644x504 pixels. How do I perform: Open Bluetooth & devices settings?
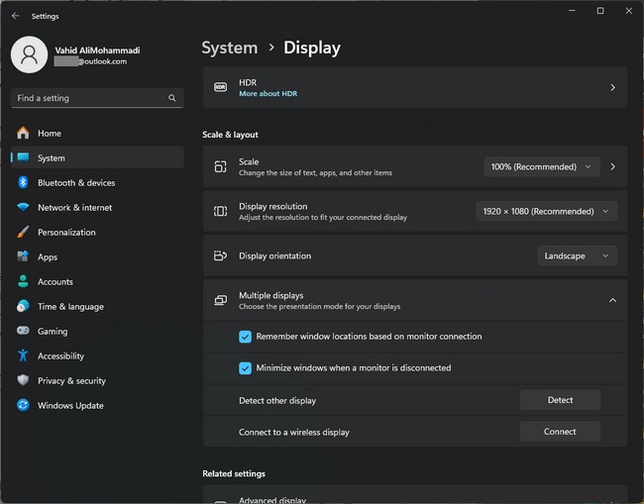click(x=97, y=182)
